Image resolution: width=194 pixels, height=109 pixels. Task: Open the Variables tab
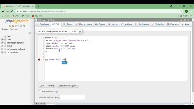pos(158,24)
